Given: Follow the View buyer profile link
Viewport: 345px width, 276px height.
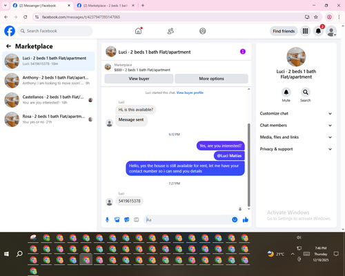Looking at the screenshot, I should coord(190,92).
